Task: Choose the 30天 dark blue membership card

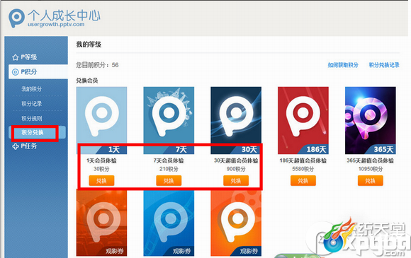Action: pos(236,120)
